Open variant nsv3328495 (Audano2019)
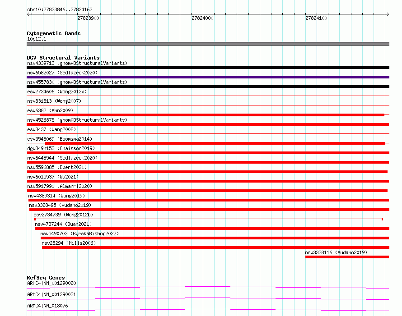Viewport: 402px width, 316px height. coord(60,205)
